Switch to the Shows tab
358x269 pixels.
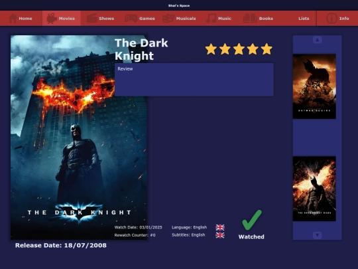coord(101,19)
